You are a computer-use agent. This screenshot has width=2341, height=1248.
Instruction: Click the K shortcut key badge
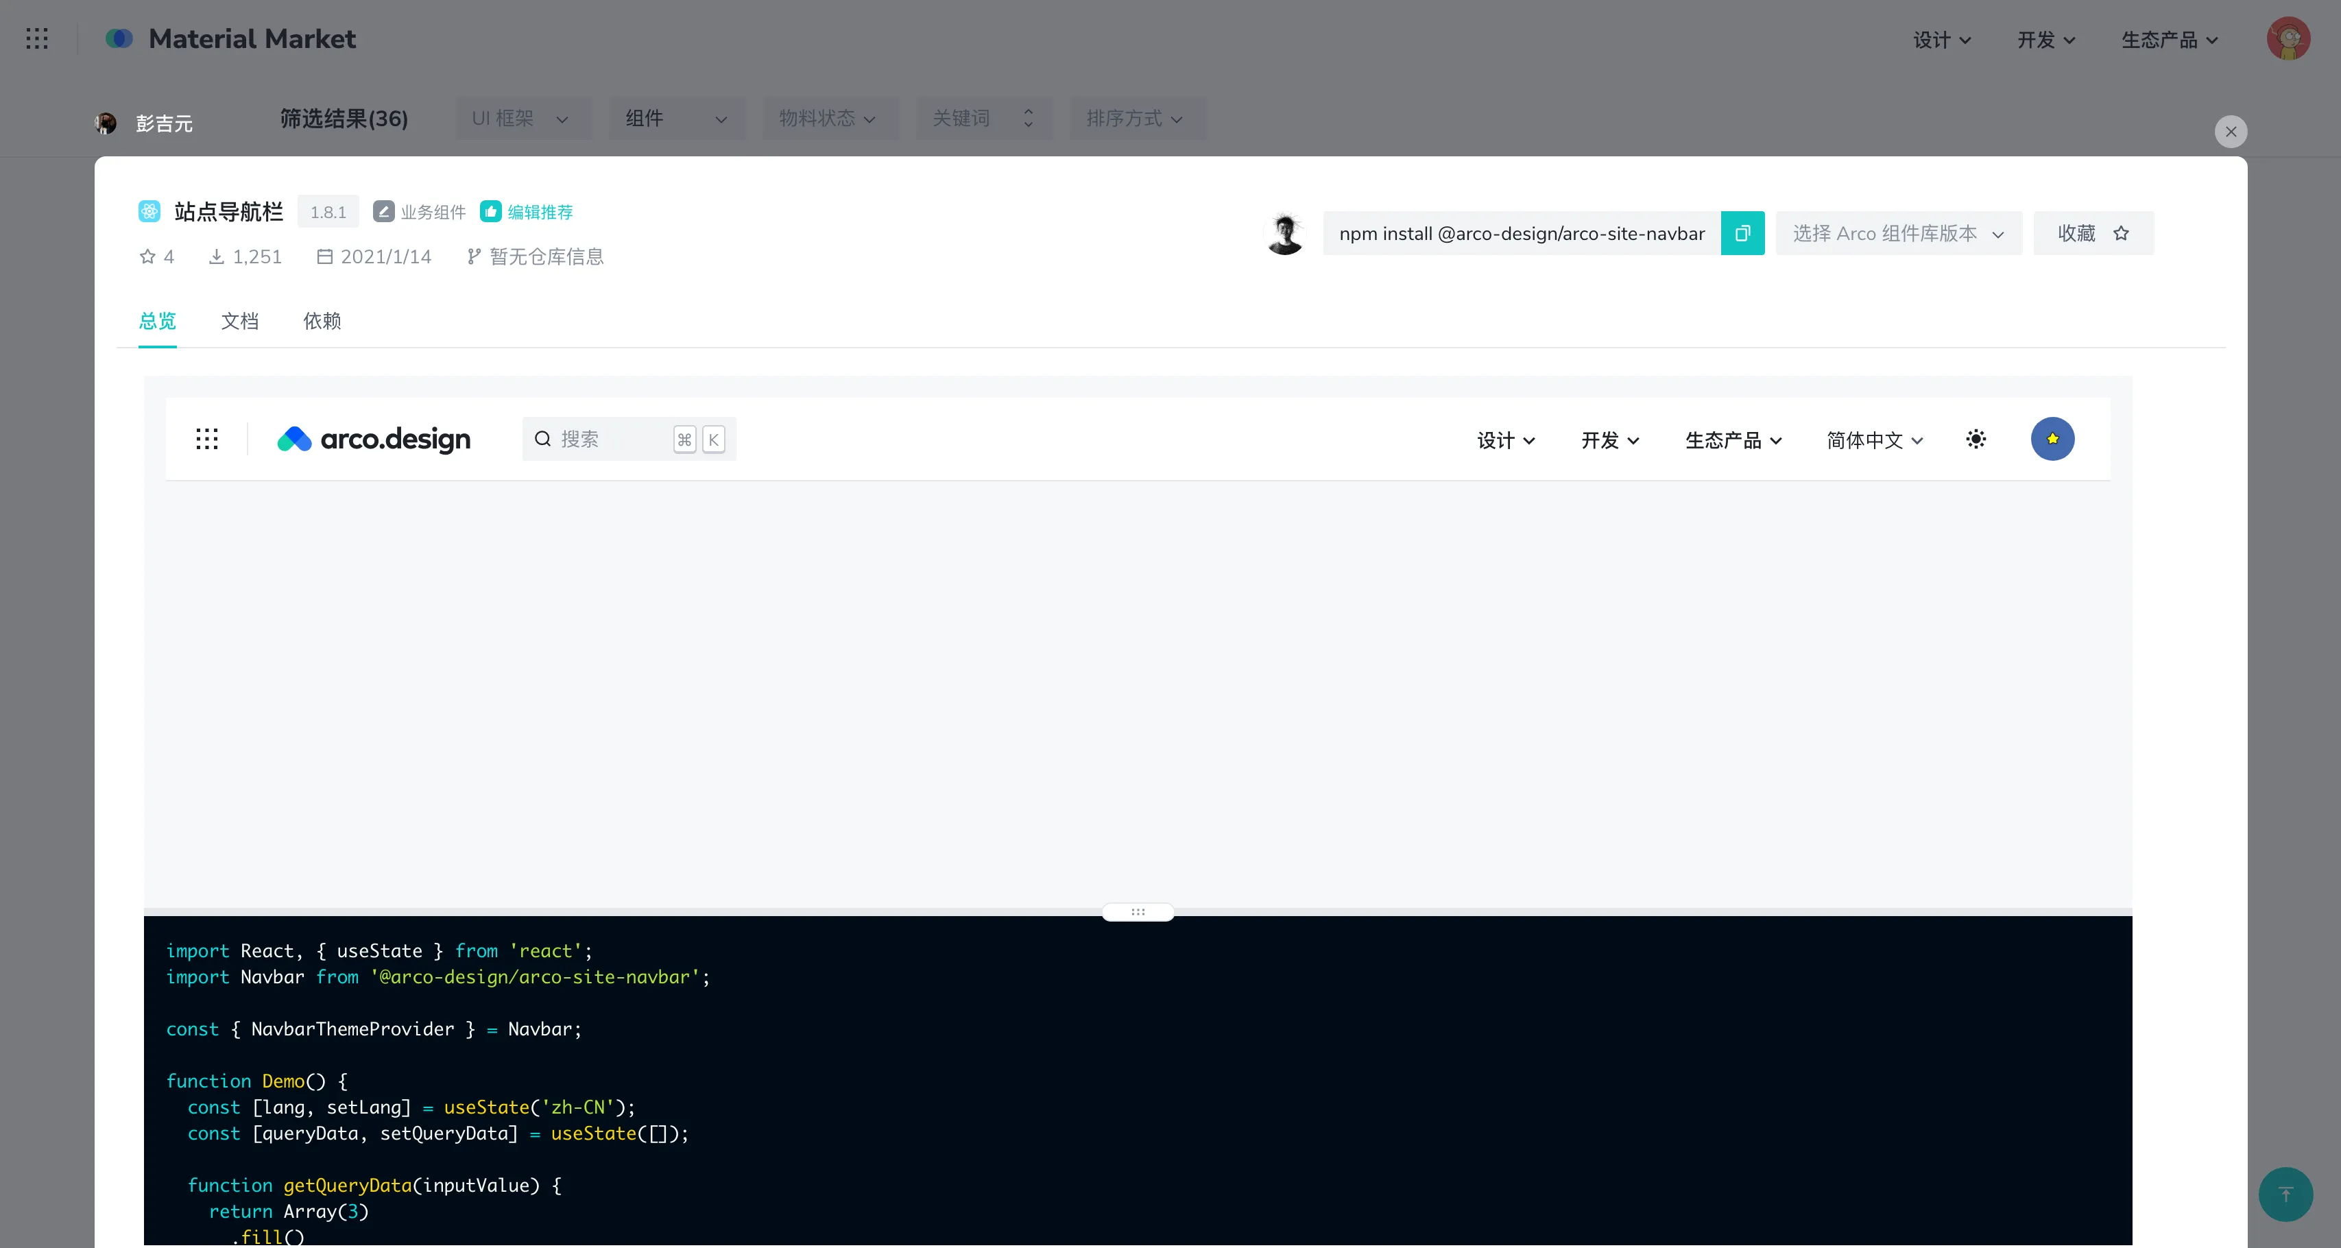point(713,440)
